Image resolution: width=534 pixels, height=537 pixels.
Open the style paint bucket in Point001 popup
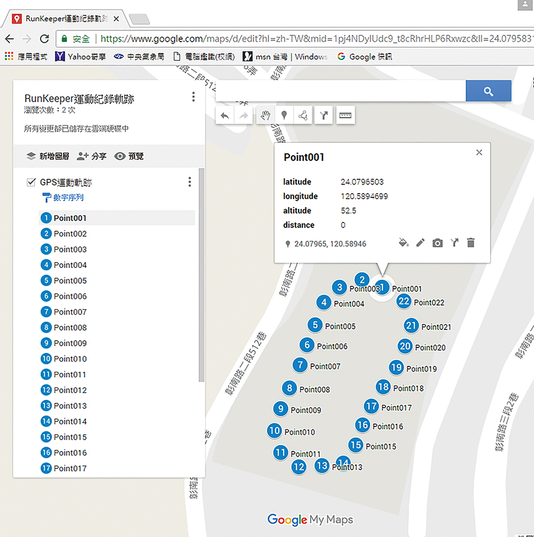click(403, 243)
